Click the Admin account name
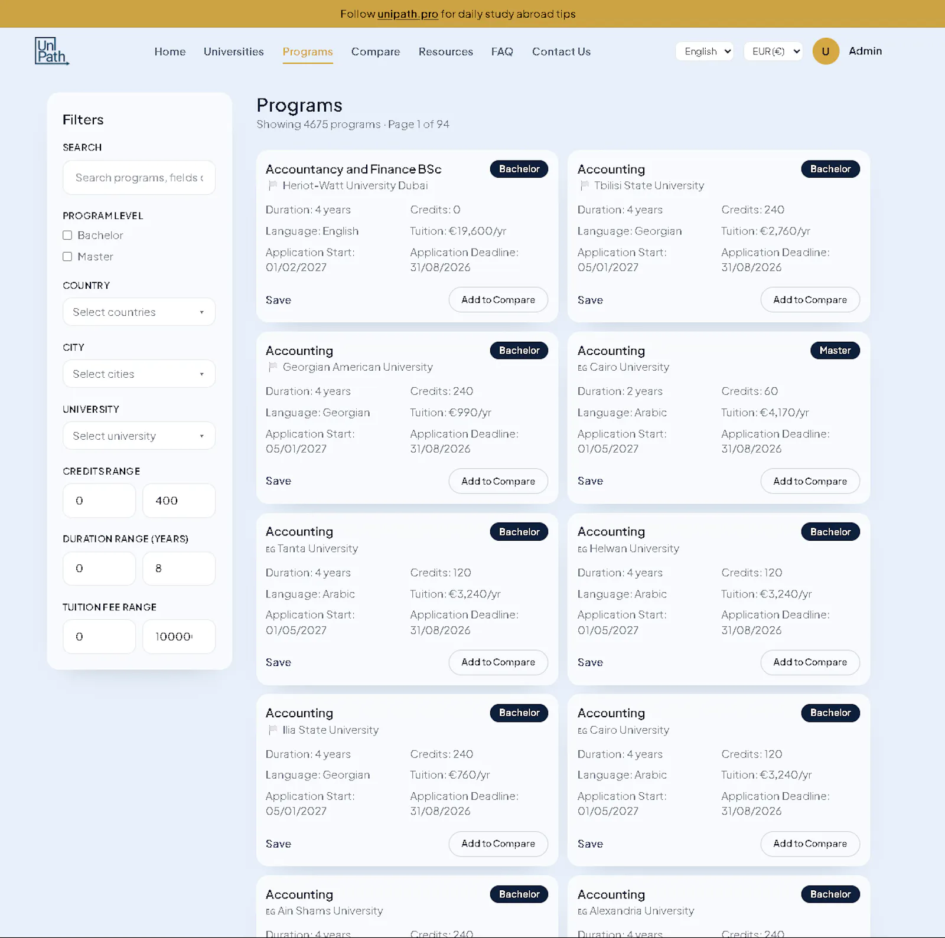 [865, 51]
